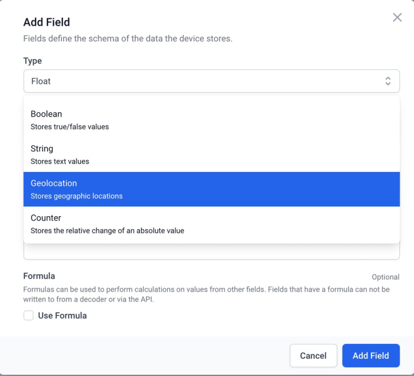Click the Type dropdown chevron arrows

[x=388, y=81]
